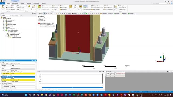Select Analysis Settings tree item
The height and width of the screenshot is (97, 173).
point(14,32)
